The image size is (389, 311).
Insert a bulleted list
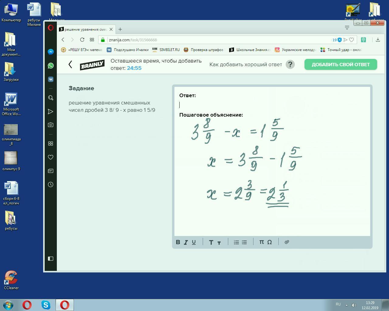(x=244, y=242)
